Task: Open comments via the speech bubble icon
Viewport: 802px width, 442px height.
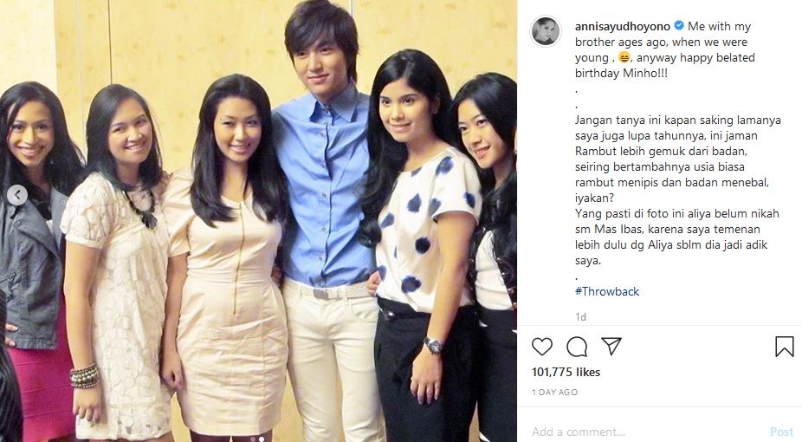Action: [x=577, y=347]
